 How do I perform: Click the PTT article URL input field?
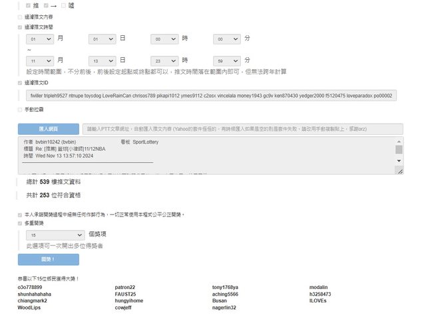click(x=244, y=128)
